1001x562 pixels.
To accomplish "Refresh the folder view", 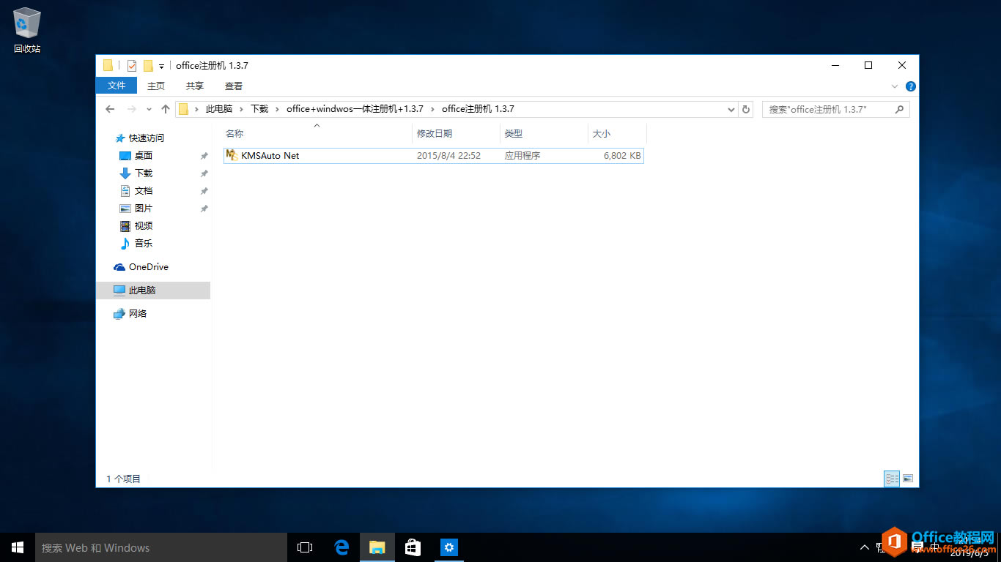I will [x=746, y=109].
